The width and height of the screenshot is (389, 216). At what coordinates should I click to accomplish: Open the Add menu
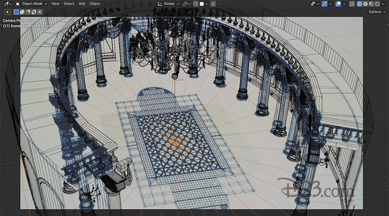82,4
